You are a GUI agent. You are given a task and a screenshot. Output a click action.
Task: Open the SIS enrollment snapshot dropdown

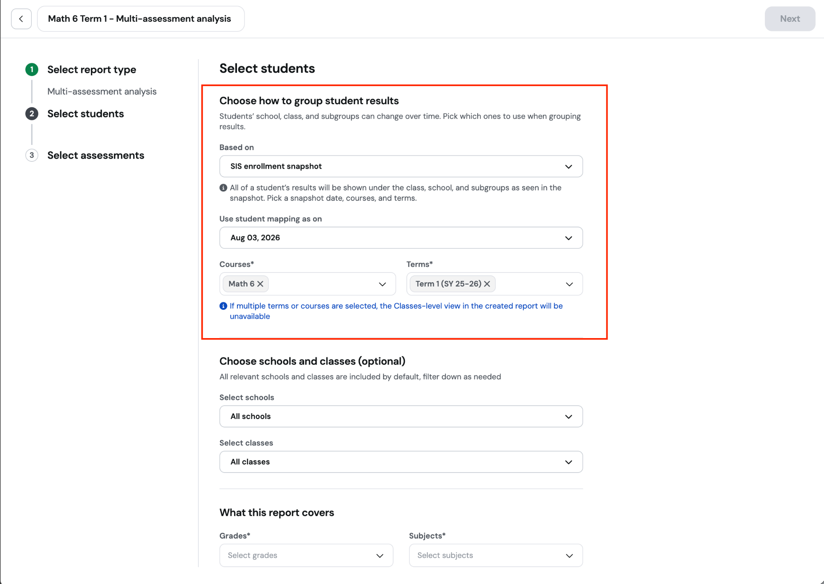point(401,166)
